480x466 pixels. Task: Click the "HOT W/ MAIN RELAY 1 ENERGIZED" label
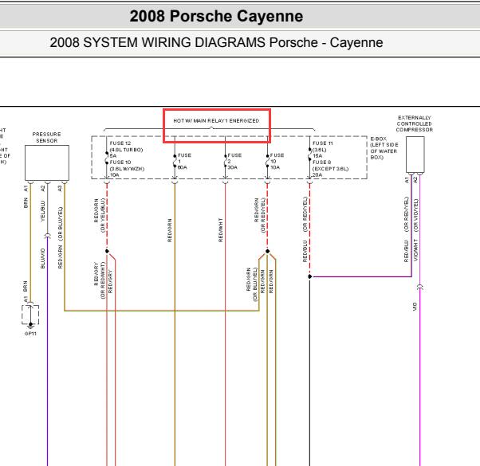216,121
